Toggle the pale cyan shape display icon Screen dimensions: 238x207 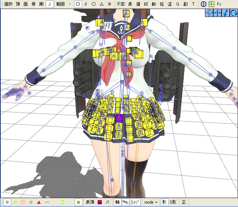71,202
